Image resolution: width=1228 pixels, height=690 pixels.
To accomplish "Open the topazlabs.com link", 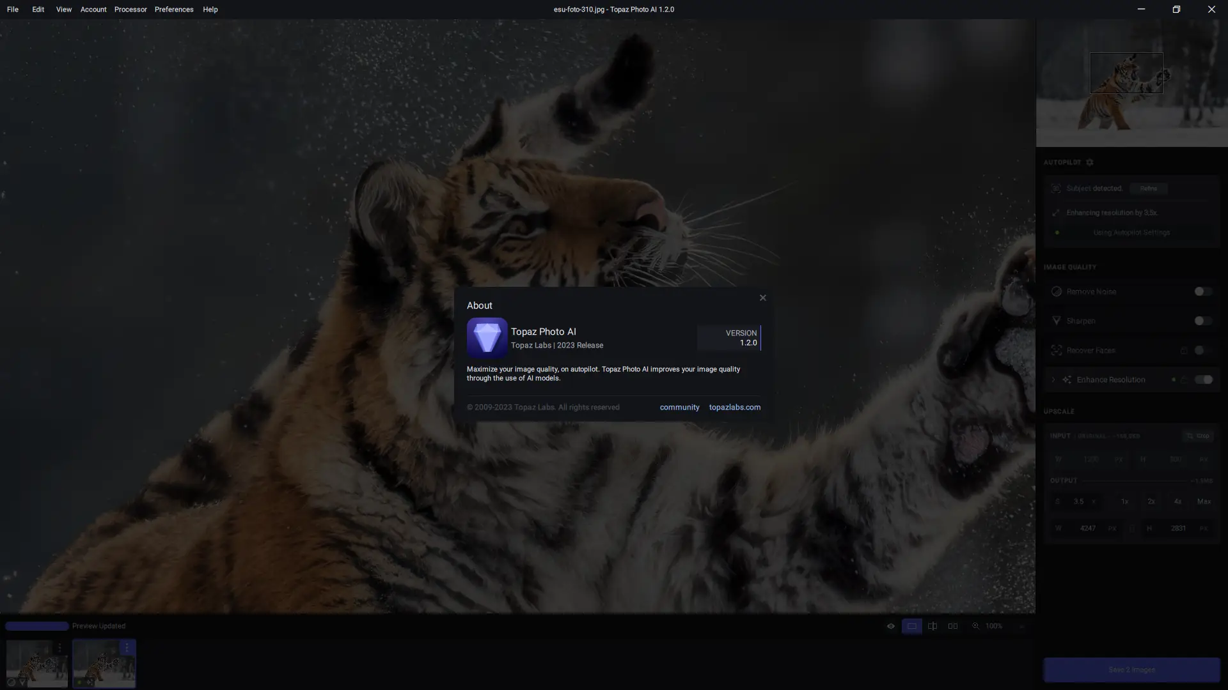I will click(x=734, y=407).
